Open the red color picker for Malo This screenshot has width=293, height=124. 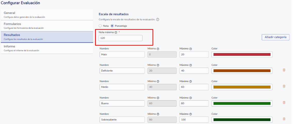point(242,55)
